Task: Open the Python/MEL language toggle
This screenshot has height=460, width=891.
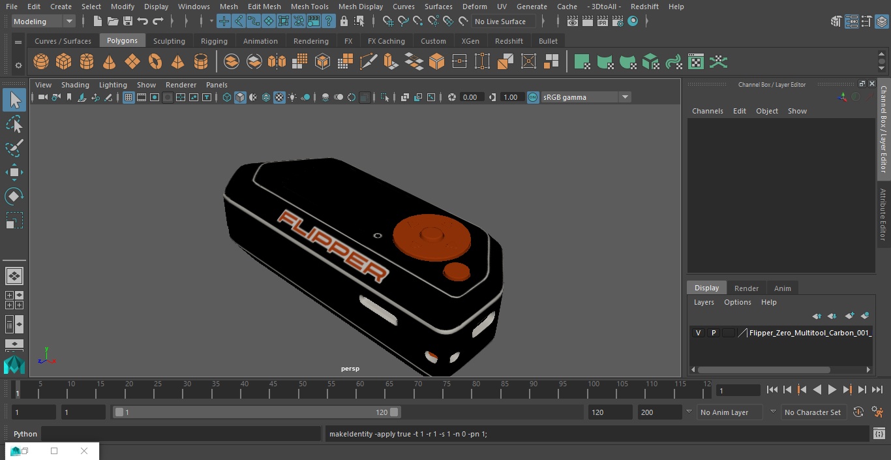Action: [25, 434]
